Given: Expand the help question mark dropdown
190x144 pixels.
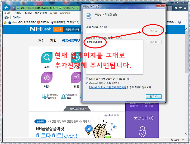Looking at the screenshot, I should (180, 22).
